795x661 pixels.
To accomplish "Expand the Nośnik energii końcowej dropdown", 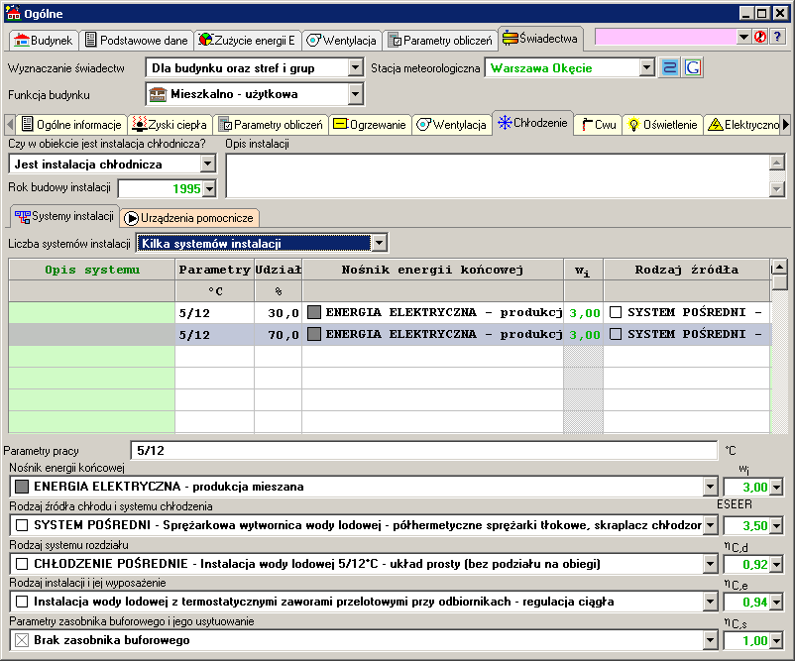I will coord(711,488).
